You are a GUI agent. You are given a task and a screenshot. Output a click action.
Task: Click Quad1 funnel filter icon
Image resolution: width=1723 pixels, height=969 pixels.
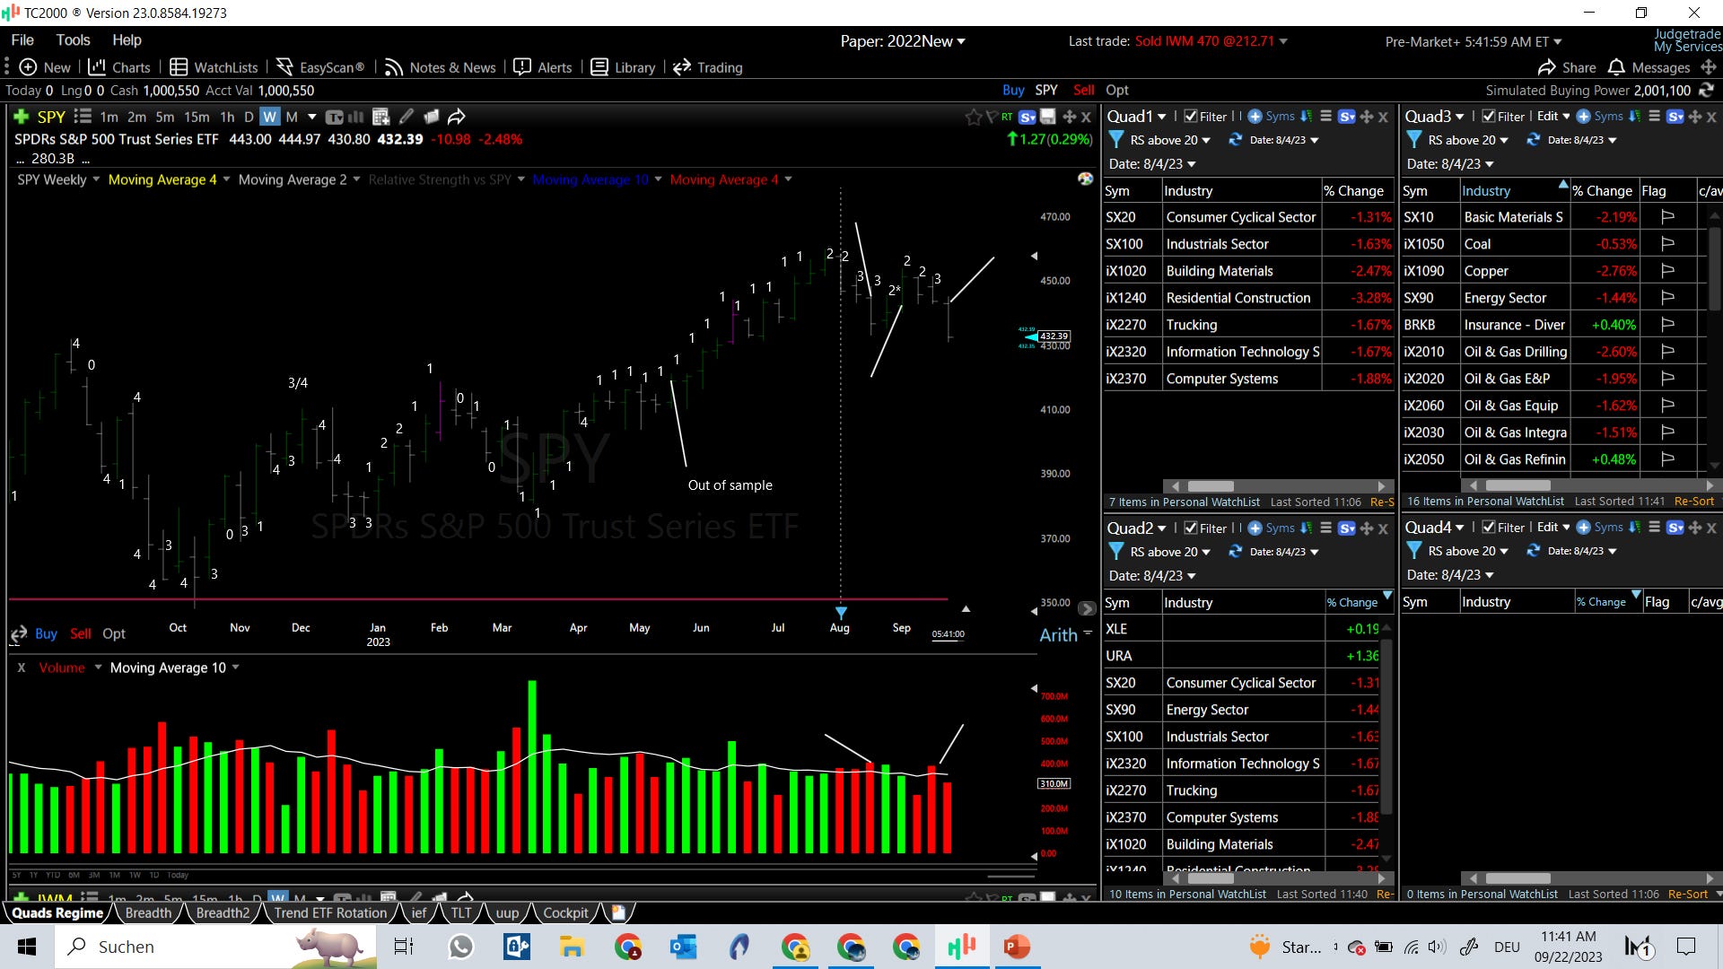point(1116,140)
